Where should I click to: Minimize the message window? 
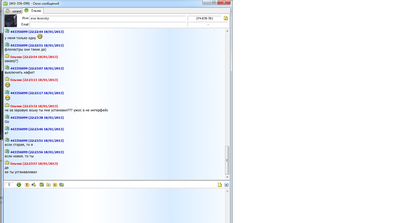(206, 2)
